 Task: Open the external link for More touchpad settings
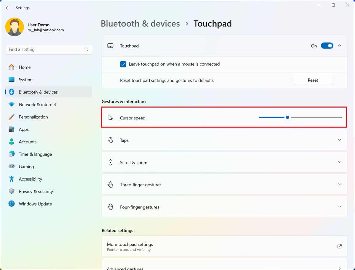[x=339, y=246]
